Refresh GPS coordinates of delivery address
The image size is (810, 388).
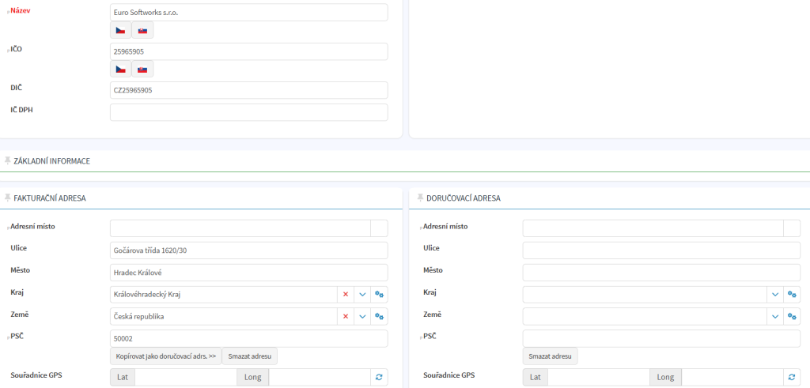[793, 378]
